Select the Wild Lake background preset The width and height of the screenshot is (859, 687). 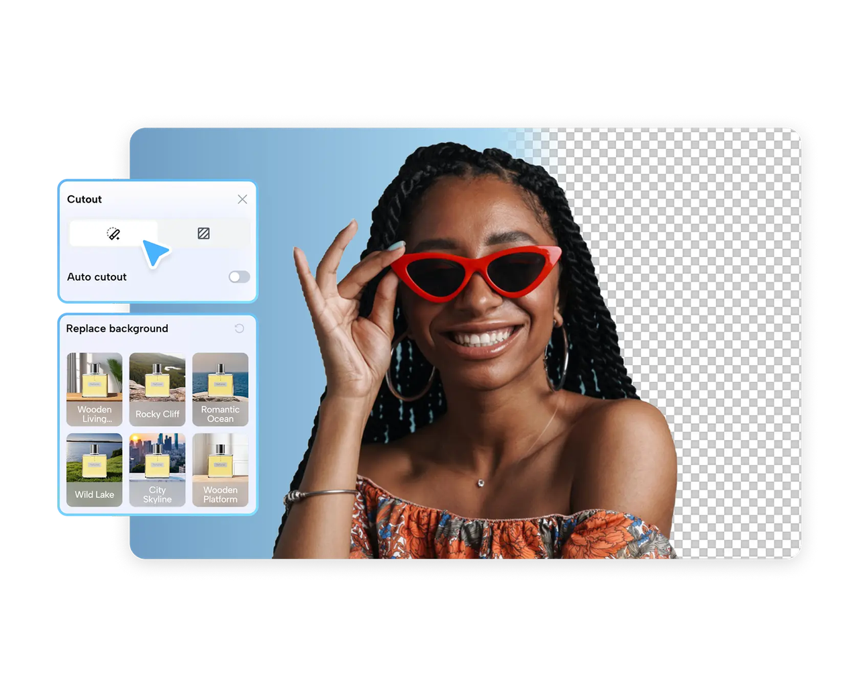[x=95, y=470]
